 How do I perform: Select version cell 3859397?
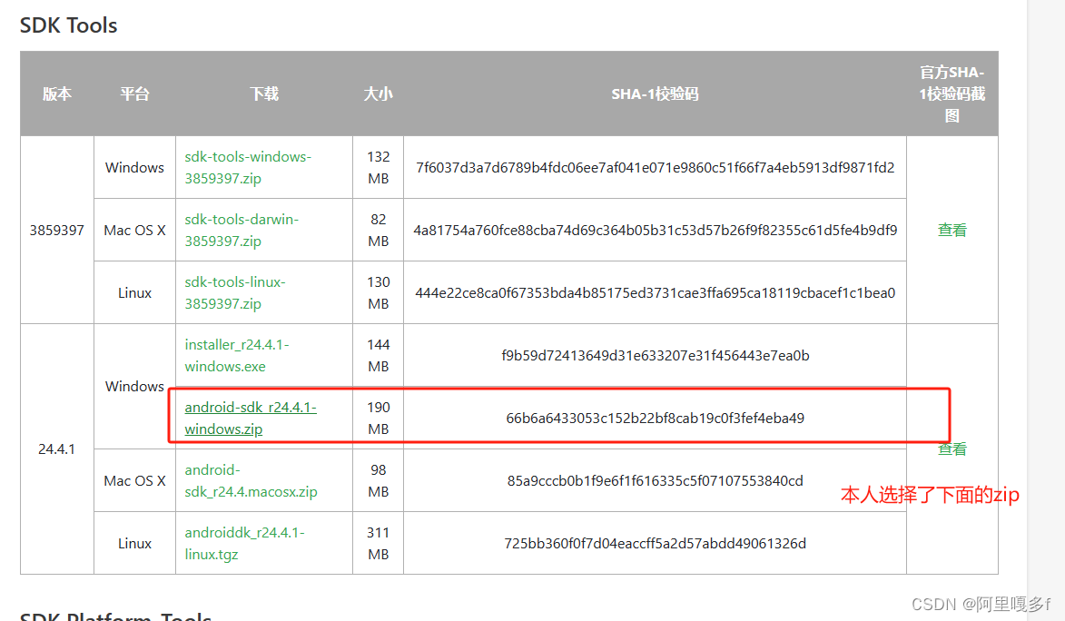click(x=57, y=230)
